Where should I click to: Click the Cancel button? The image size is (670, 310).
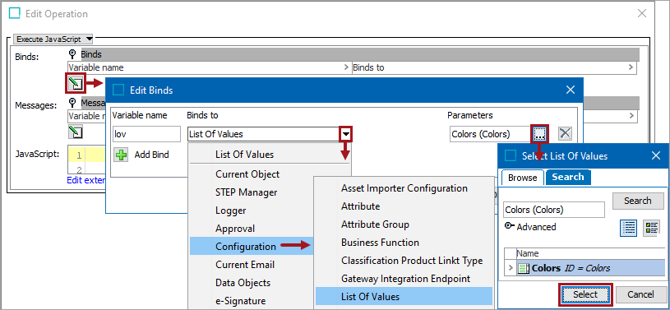click(x=640, y=294)
